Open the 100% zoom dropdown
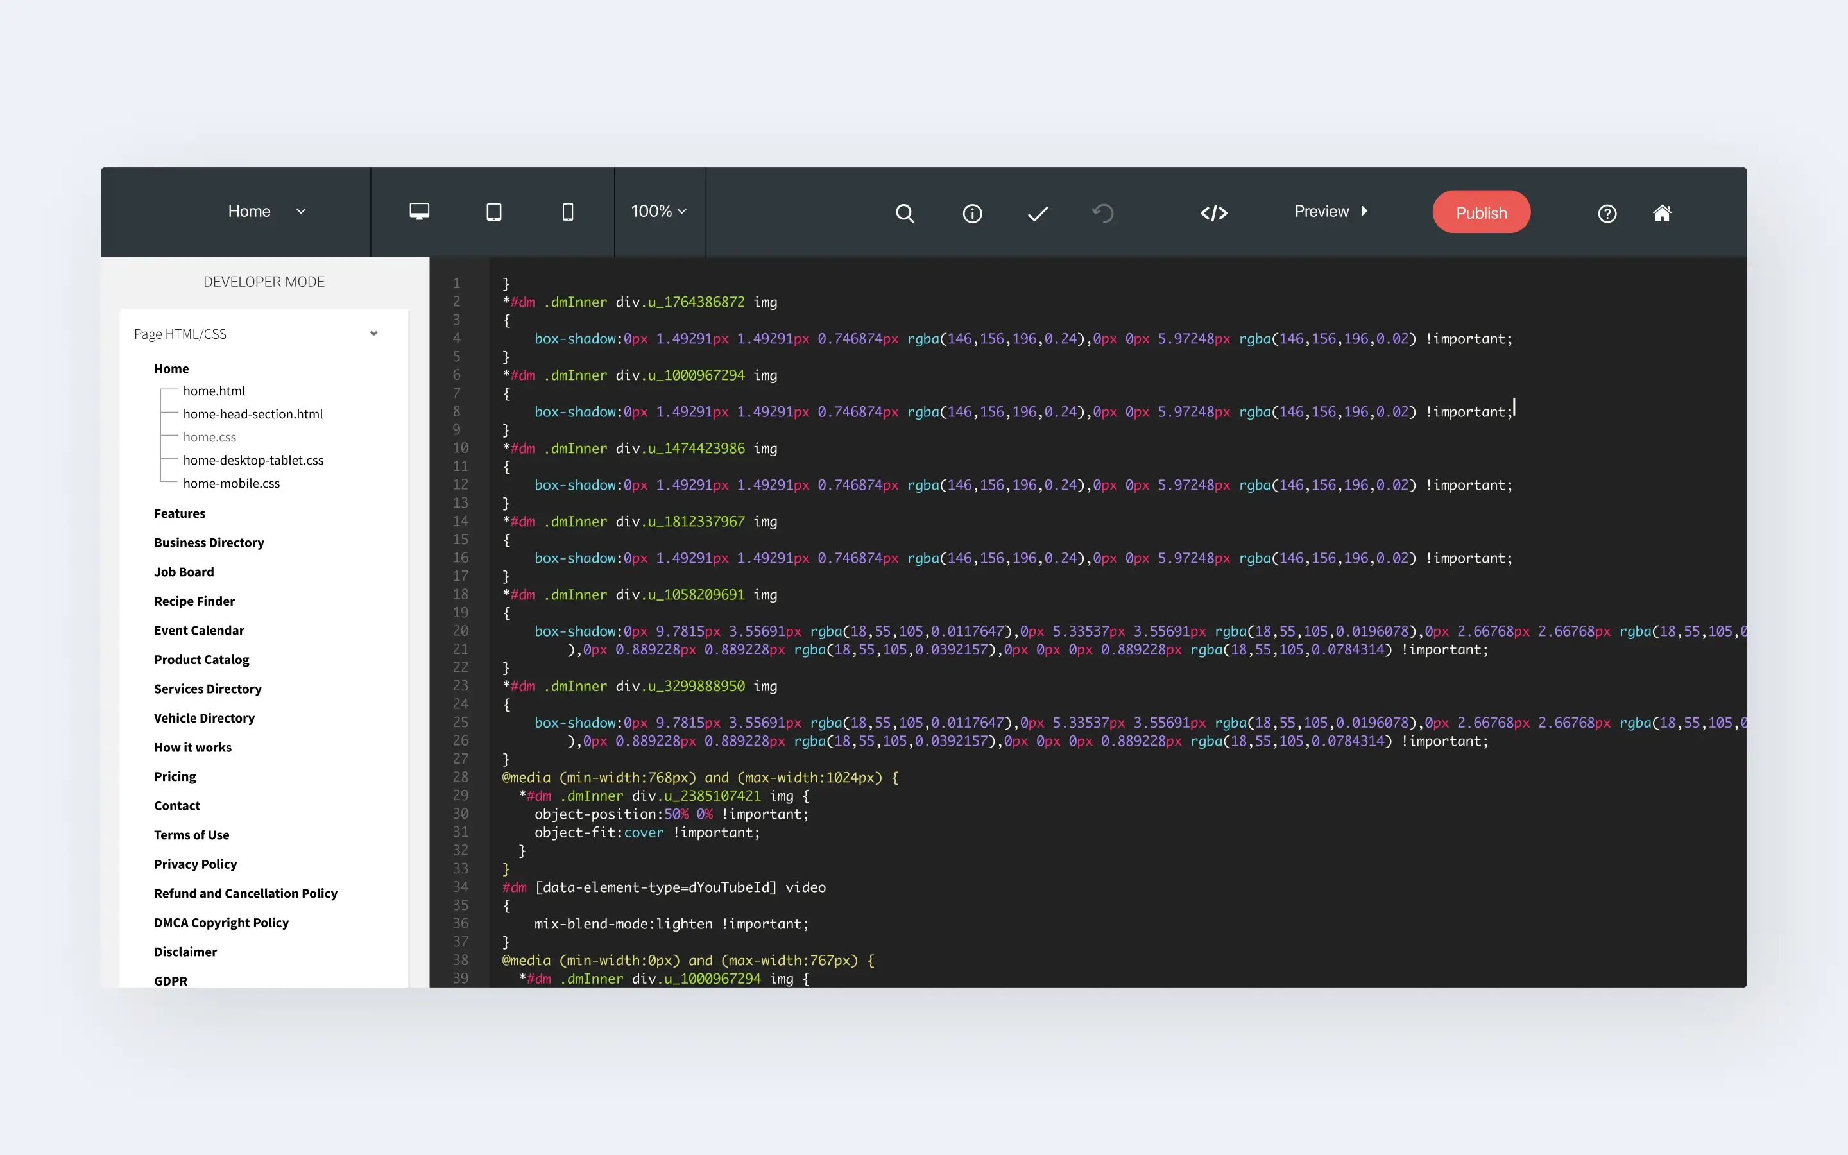 (658, 212)
